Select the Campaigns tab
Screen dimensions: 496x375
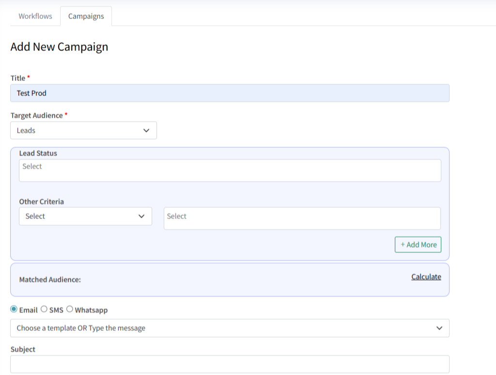click(86, 16)
